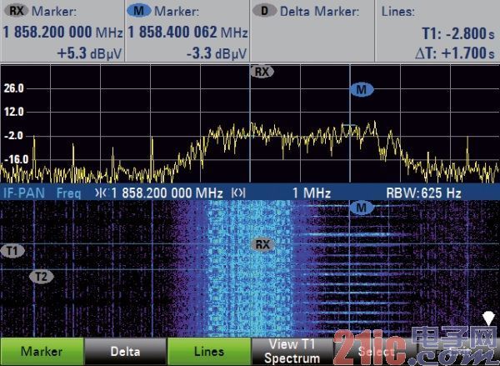This screenshot has height=366, width=500.
Task: Click the RBW: 625 Hz value
Action: (x=423, y=193)
